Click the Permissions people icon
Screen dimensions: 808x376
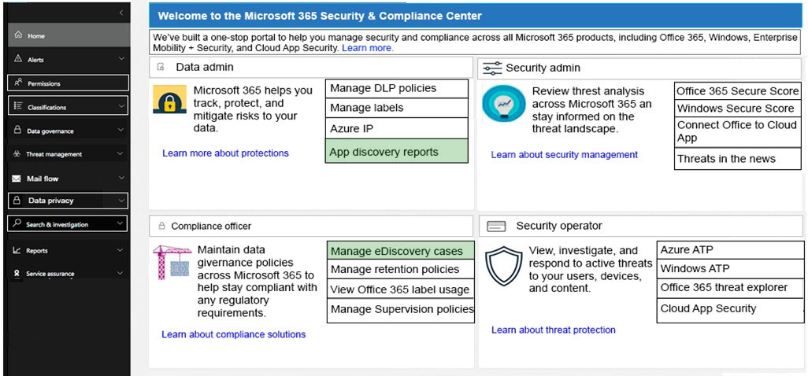click(x=19, y=83)
